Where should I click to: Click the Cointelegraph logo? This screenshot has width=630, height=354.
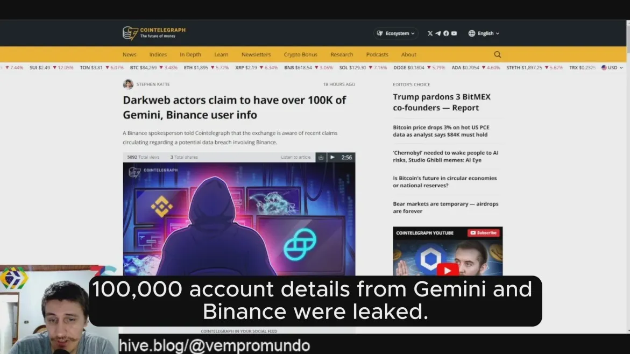coord(154,33)
